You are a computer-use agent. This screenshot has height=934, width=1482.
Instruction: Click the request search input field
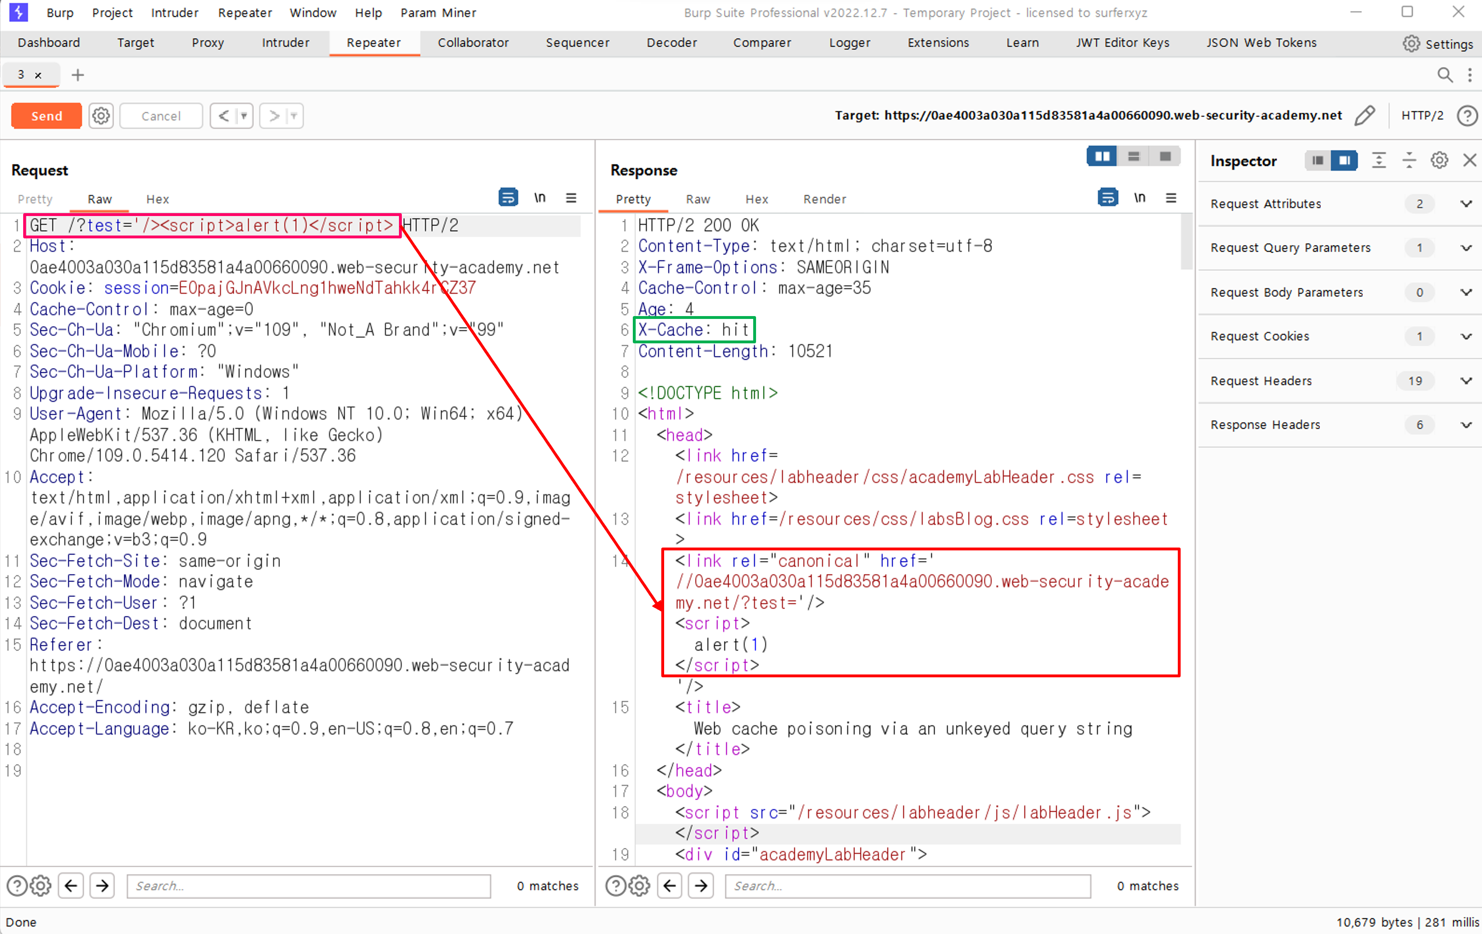point(309,886)
